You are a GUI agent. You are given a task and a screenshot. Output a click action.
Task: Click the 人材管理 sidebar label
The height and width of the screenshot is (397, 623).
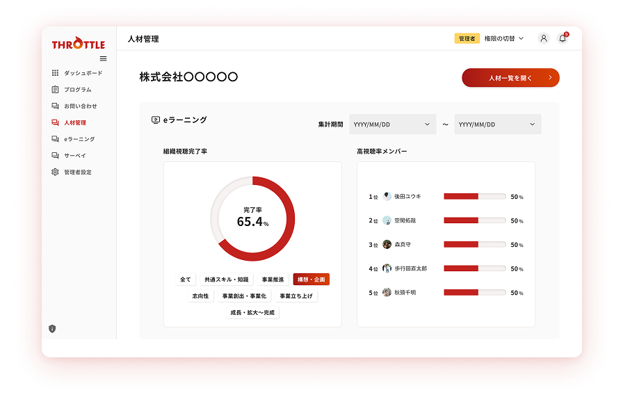coord(75,122)
